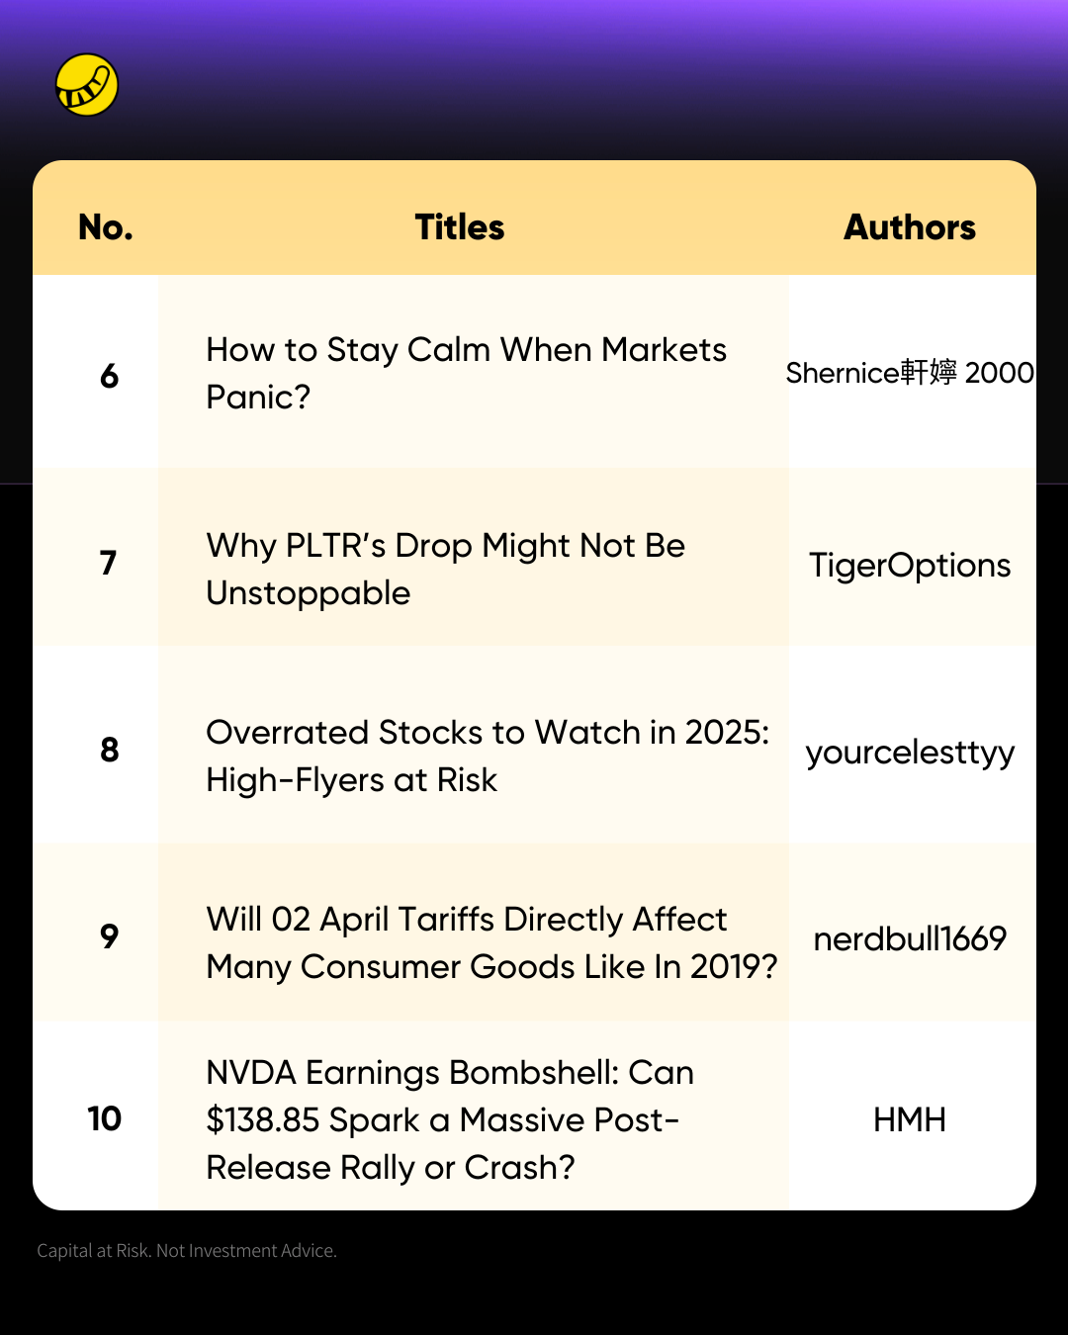Open 'Why PLTR's Drop Might Not Be Unstoppable'
This screenshot has height=1335, width=1068.
click(x=446, y=569)
